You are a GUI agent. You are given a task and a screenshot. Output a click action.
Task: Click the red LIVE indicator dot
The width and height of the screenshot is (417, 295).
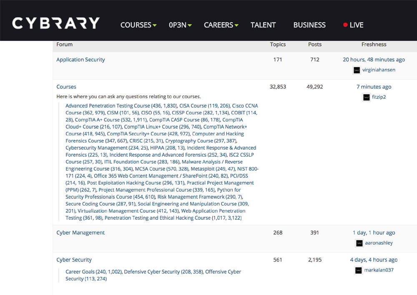[345, 25]
